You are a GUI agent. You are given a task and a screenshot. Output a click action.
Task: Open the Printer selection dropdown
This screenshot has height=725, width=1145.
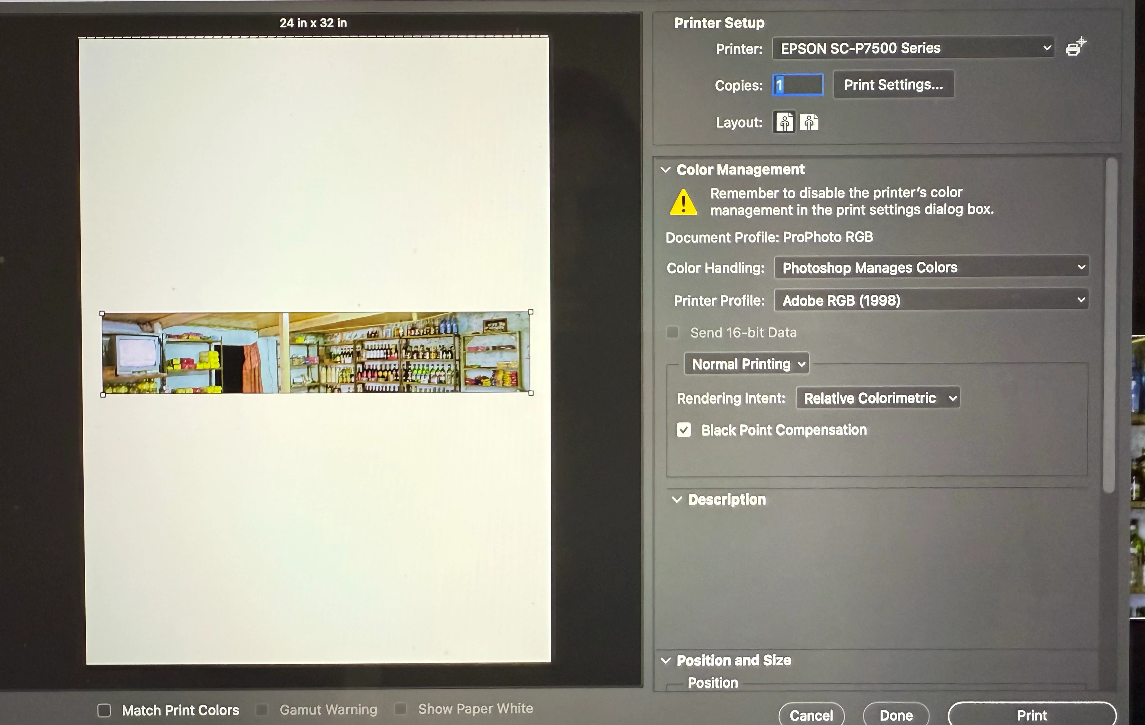913,48
